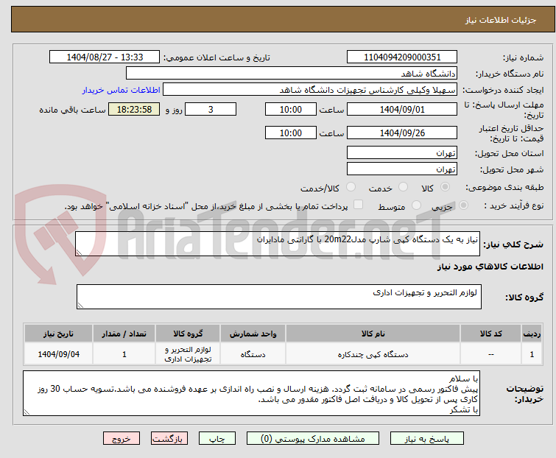Click the delivery province field تهران
Screen dimensions: 556x458
[402, 152]
